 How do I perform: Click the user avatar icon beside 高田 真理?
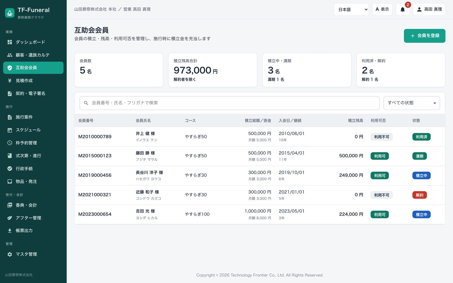pos(419,9)
